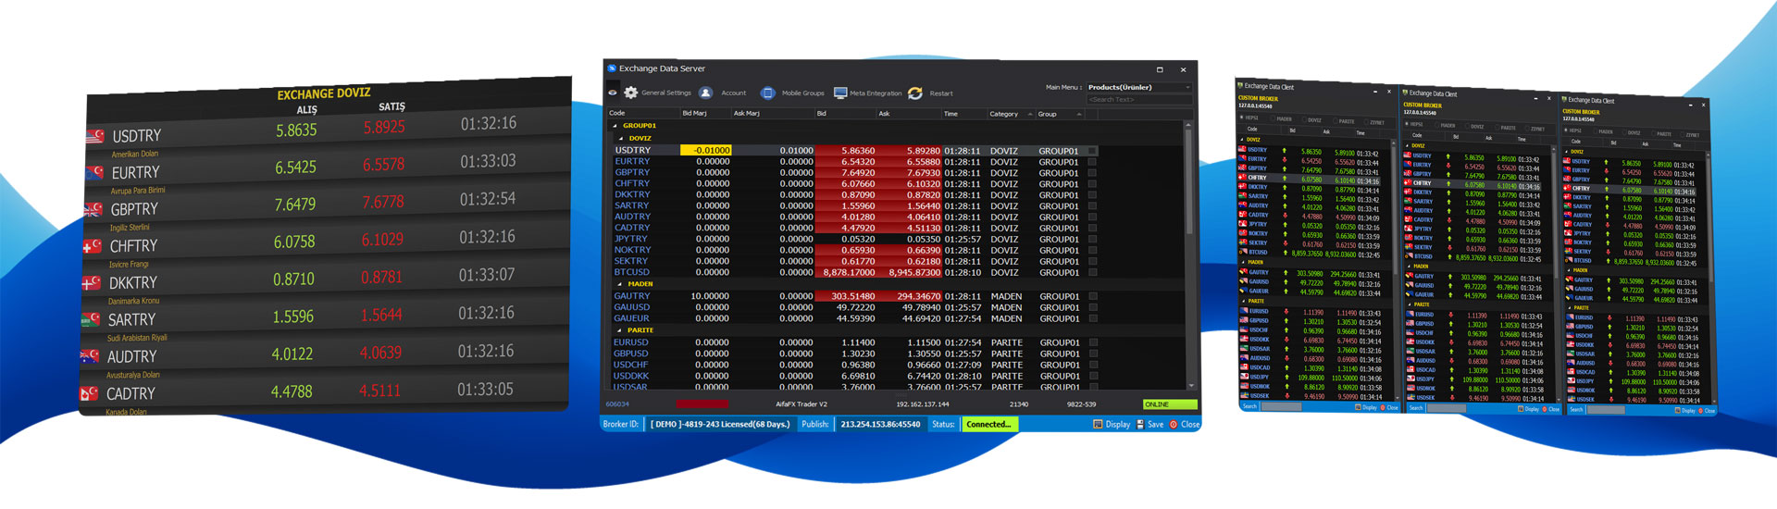The width and height of the screenshot is (1777, 509).
Task: Tick the checkbox on GAUTRY row
Action: (1092, 296)
